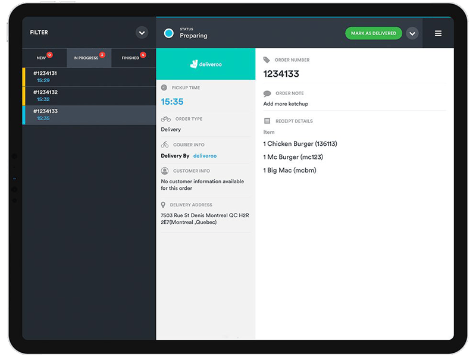The height and width of the screenshot is (357, 476).
Task: Expand the Filter dropdown chevron
Action: point(142,33)
